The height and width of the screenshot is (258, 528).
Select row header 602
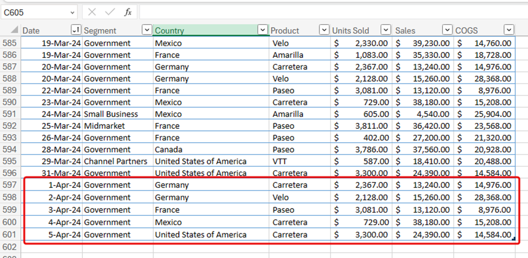[x=10, y=247]
